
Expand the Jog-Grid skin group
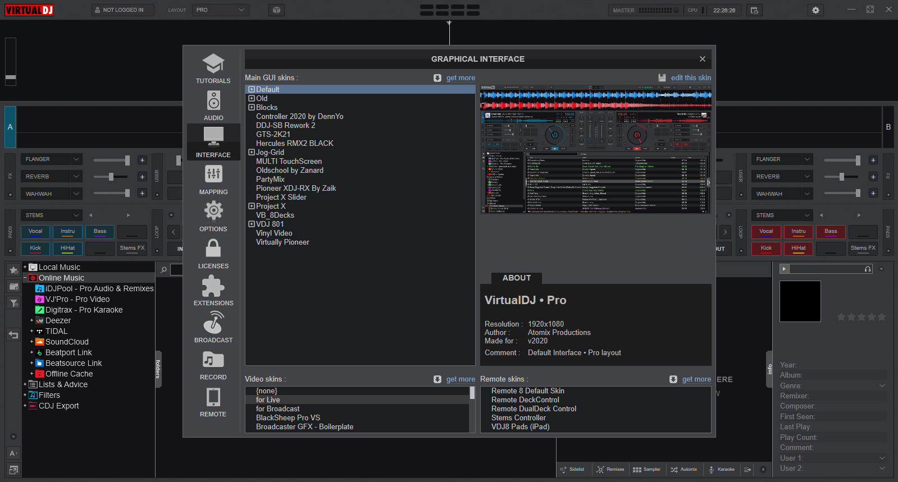pos(252,153)
